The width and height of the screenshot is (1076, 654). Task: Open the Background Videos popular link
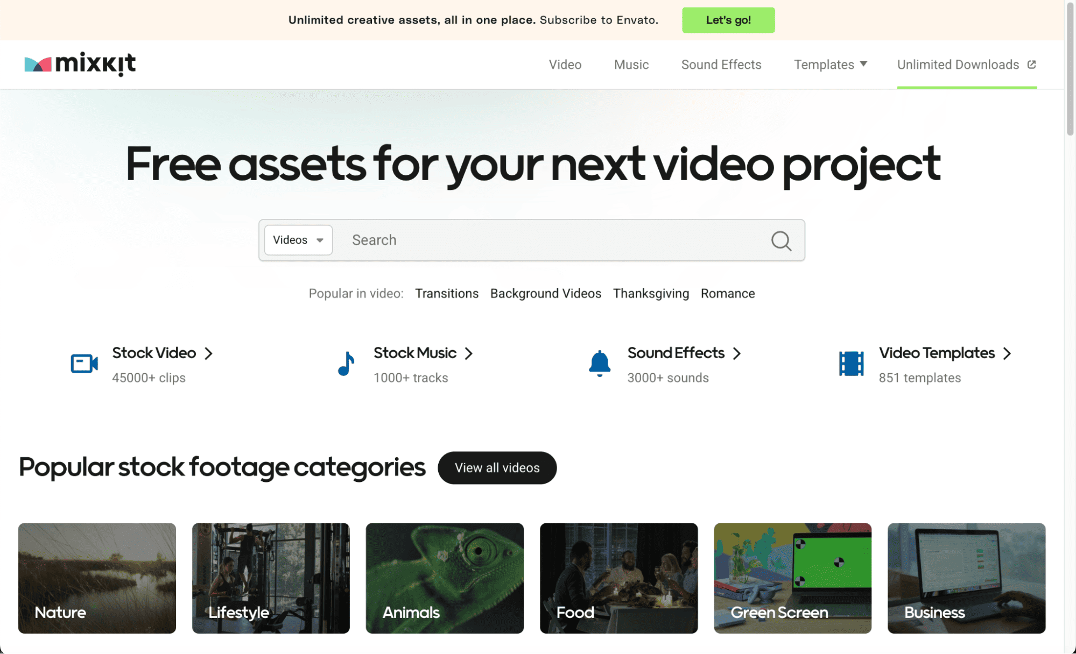tap(545, 294)
